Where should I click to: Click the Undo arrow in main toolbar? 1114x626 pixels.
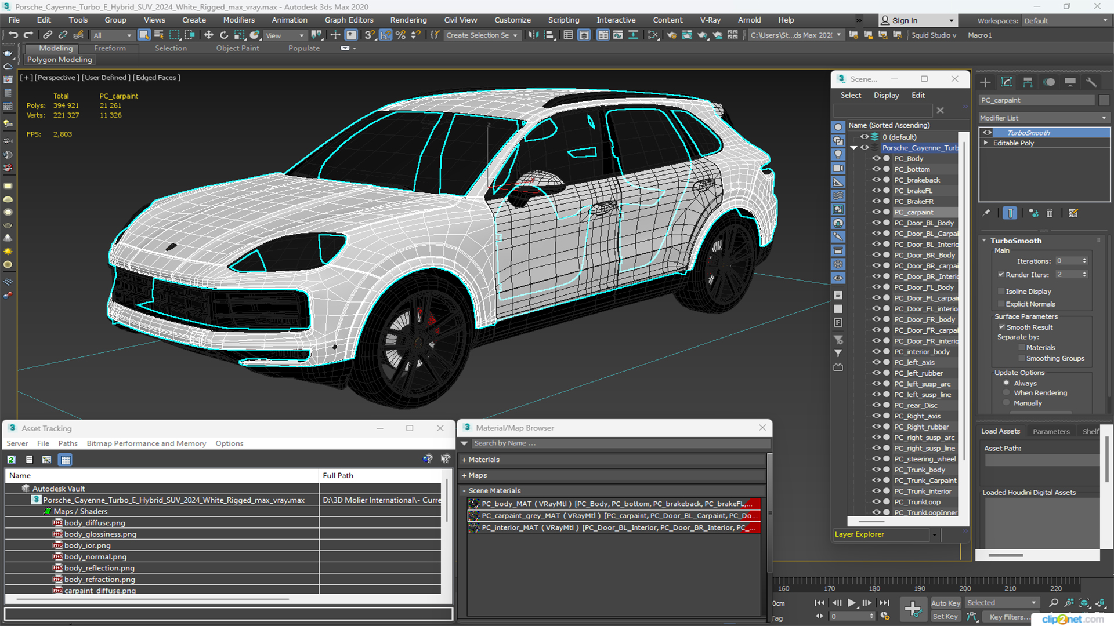13,35
